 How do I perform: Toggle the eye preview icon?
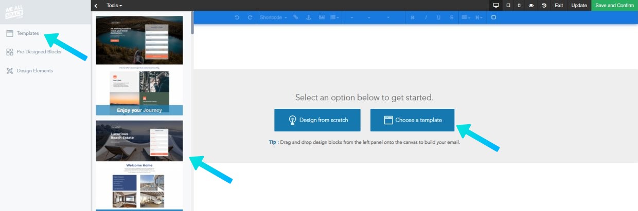click(531, 5)
